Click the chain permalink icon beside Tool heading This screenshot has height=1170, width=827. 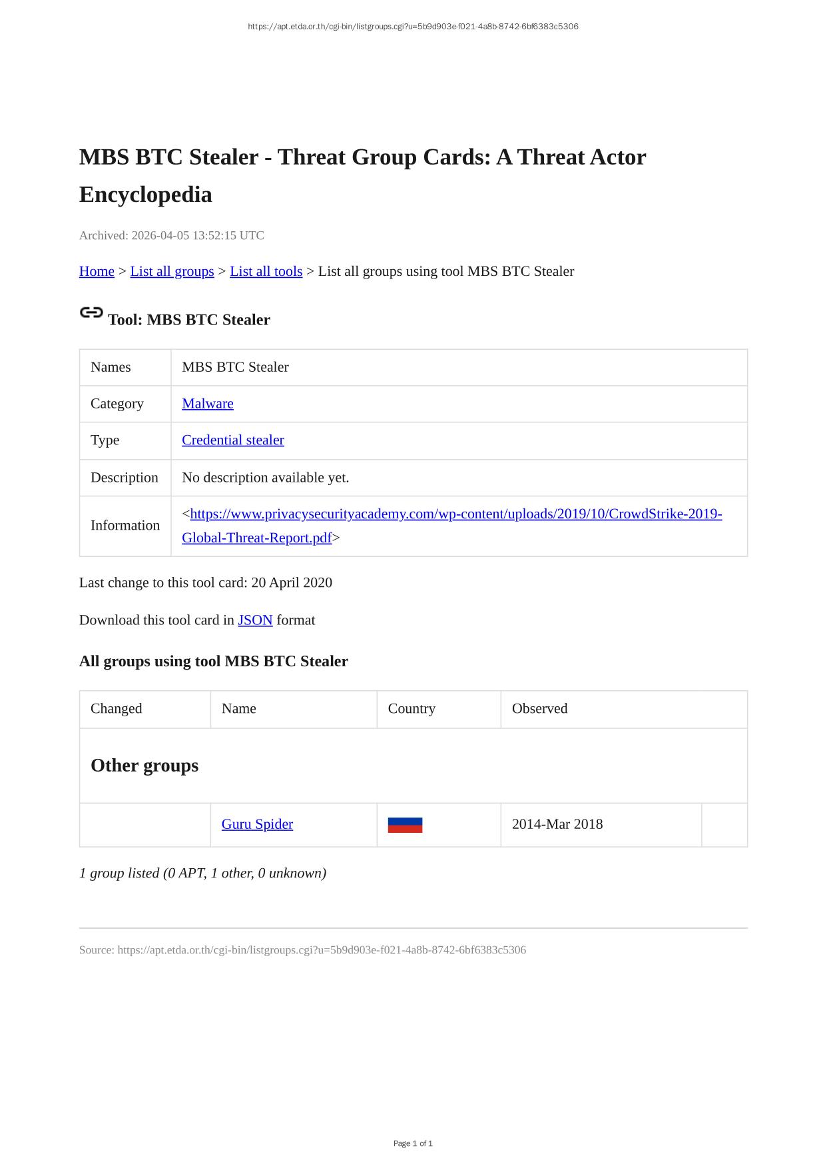pyautogui.click(x=91, y=312)
